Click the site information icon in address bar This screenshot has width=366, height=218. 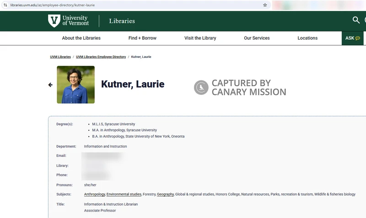tap(5, 5)
